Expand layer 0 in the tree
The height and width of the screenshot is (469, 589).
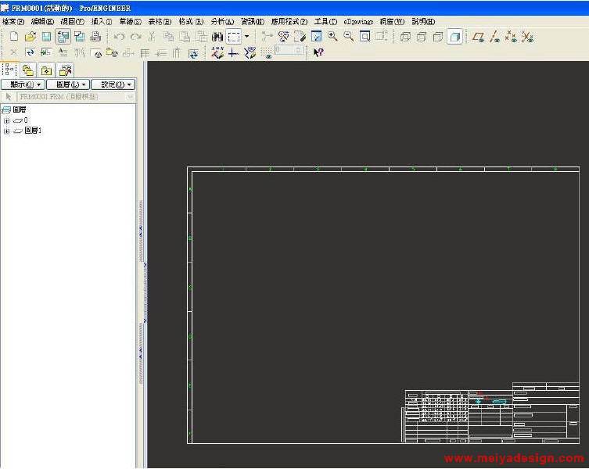pyautogui.click(x=6, y=120)
